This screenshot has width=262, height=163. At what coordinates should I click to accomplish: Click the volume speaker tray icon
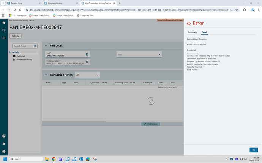click(245, 159)
